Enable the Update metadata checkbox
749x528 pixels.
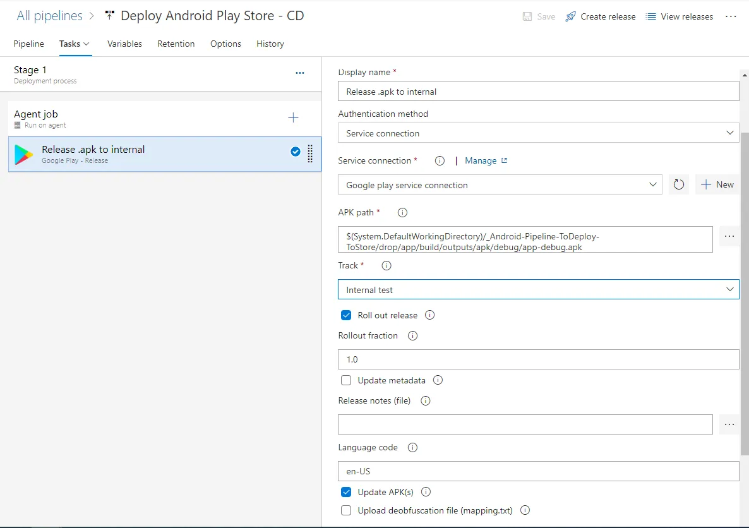click(x=346, y=380)
